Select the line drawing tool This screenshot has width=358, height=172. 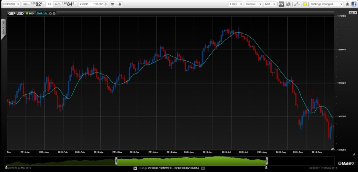[297, 4]
